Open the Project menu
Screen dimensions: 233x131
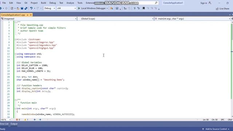(x=34, y=3)
